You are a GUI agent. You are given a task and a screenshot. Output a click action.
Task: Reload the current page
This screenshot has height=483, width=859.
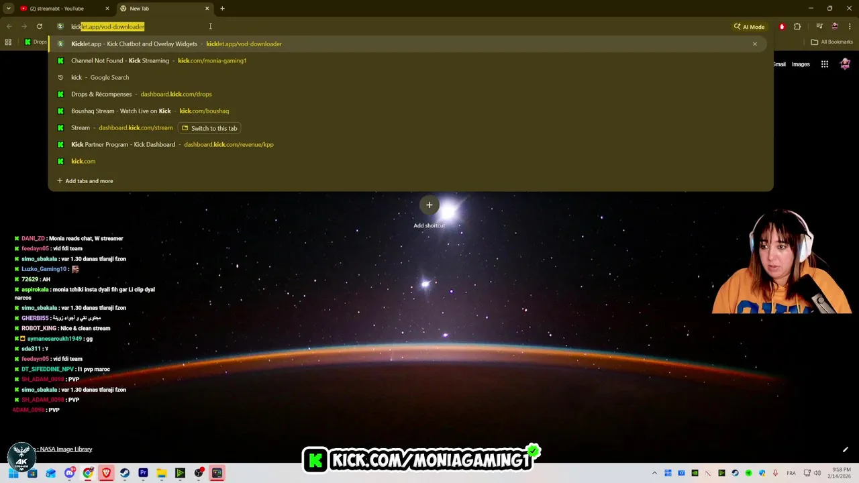(x=40, y=27)
